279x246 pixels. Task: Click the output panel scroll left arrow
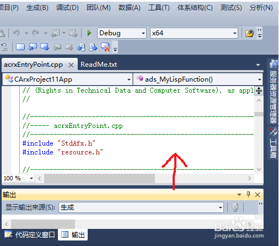7,224
